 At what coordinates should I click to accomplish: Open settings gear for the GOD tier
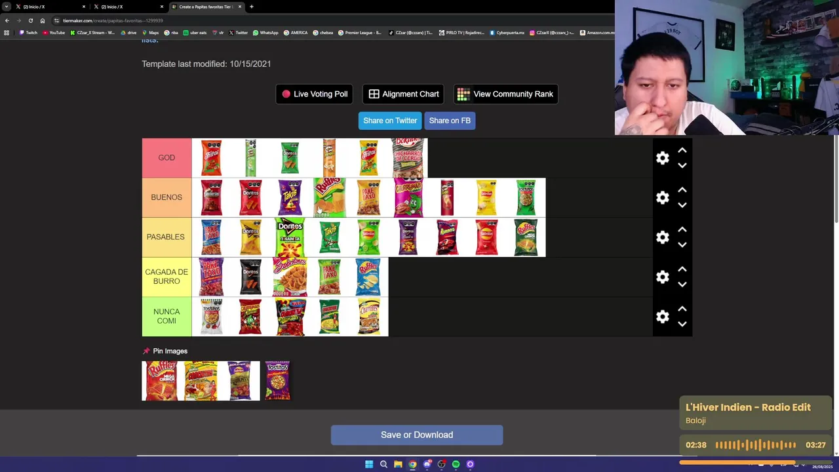(x=663, y=158)
